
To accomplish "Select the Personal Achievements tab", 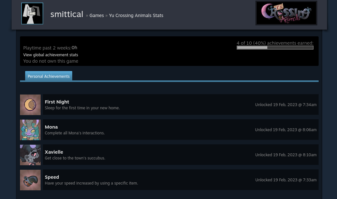I will 49,76.
